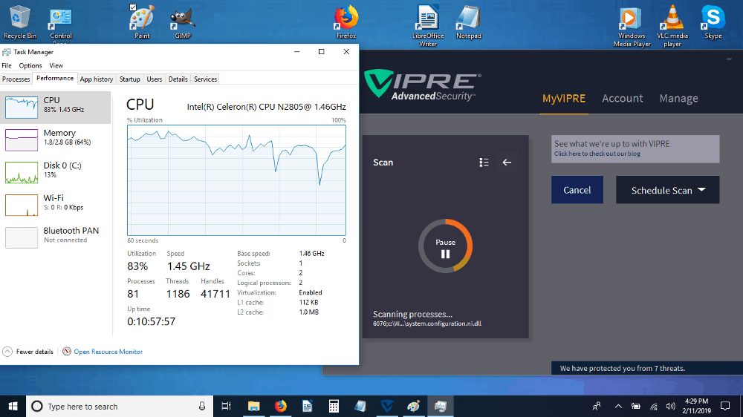
Task: Open Task View on the taskbar
Action: tap(227, 406)
